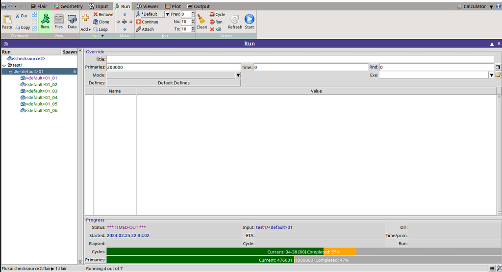The image size is (502, 272).
Task: Click the random seed dice button next to Rnd
Action: 498,67
